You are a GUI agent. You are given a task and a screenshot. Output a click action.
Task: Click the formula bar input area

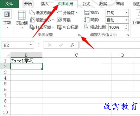click(x=110, y=45)
